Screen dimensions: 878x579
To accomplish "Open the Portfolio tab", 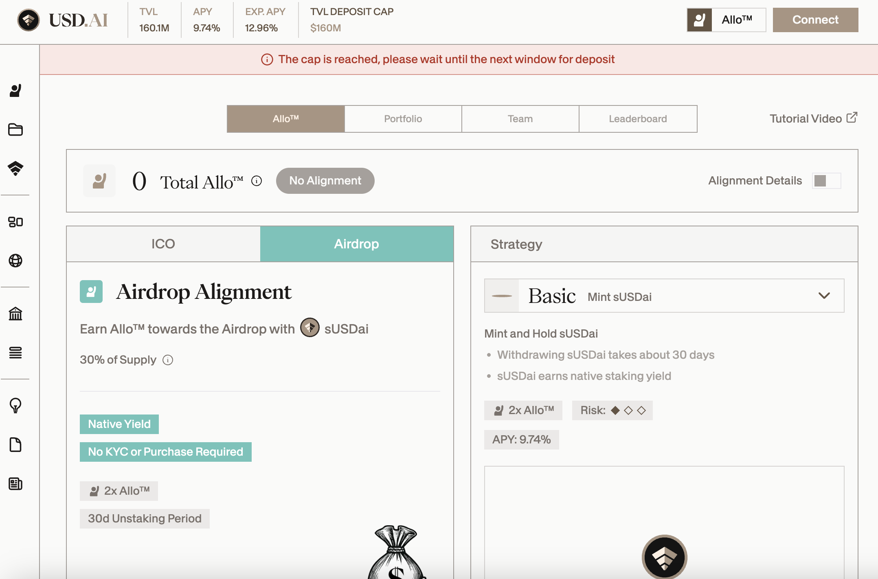I will point(403,119).
